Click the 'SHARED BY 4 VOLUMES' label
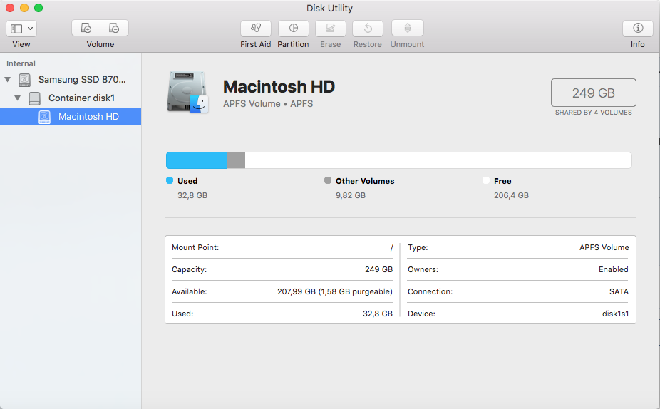The image size is (660, 409). click(594, 113)
